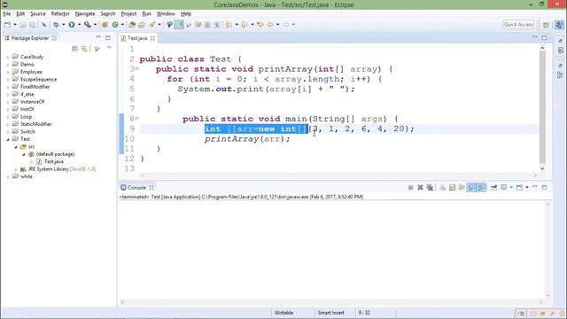Click the Pin Console icon
The image size is (567, 319).
(x=493, y=187)
